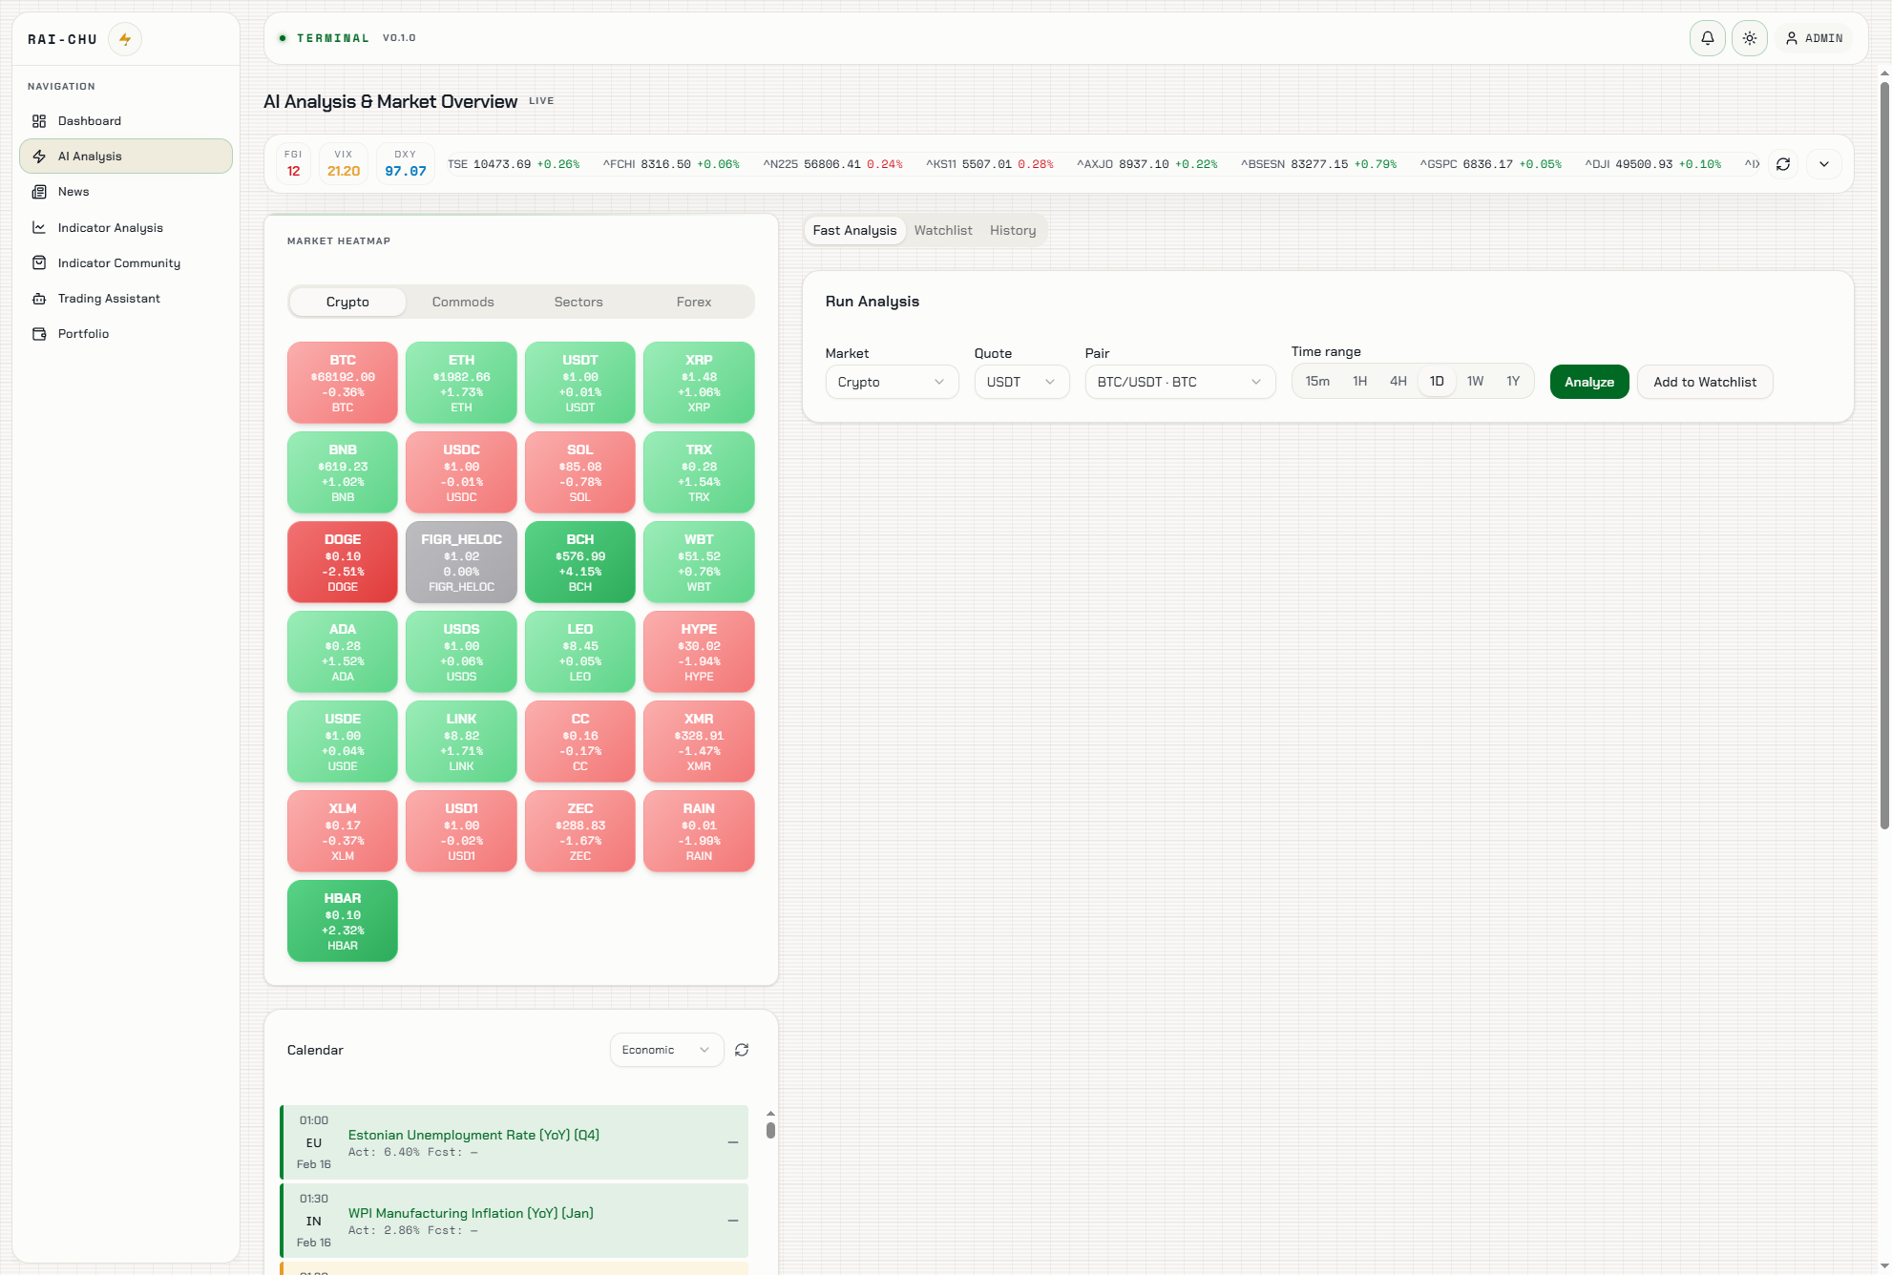This screenshot has width=1892, height=1275.
Task: Open News from the sidebar icon
Action: (x=39, y=192)
